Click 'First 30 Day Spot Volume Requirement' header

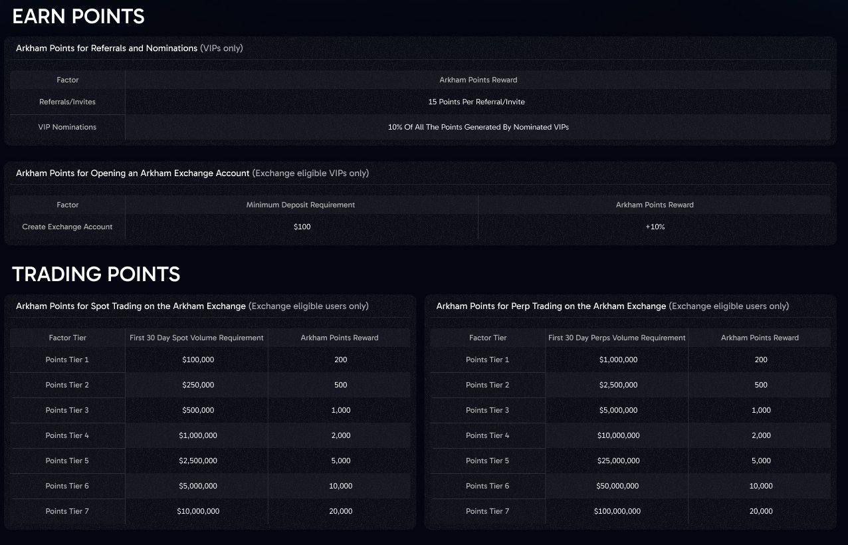[197, 338]
